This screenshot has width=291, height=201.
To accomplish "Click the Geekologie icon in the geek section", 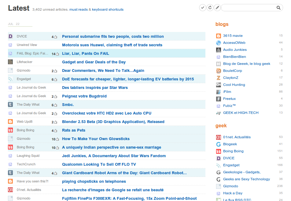I will tap(219, 172).
